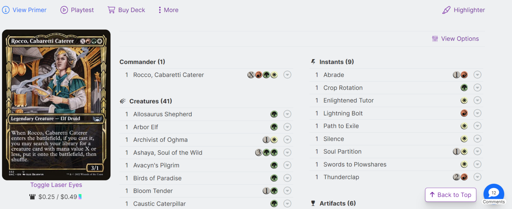The image size is (512, 209).
Task: Open dropdown arrow next to Swords to Plowshares
Action: 477,164
